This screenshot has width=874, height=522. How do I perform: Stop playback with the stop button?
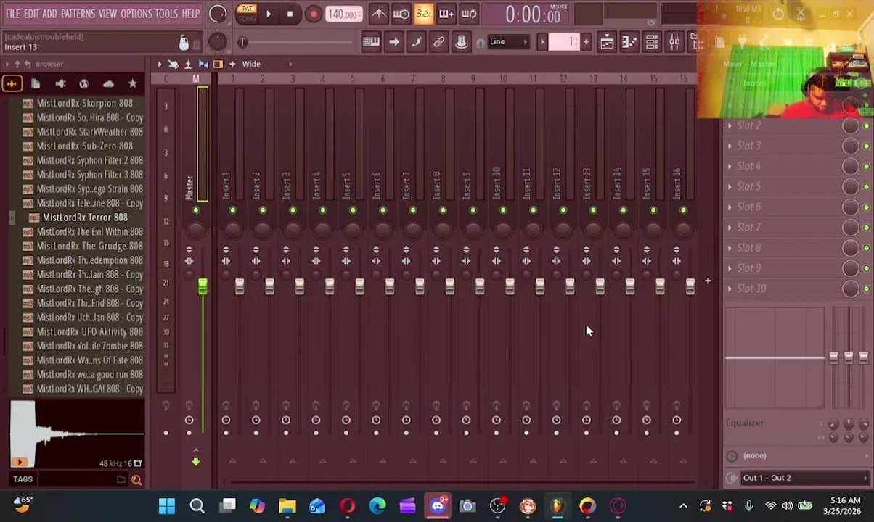pos(290,14)
